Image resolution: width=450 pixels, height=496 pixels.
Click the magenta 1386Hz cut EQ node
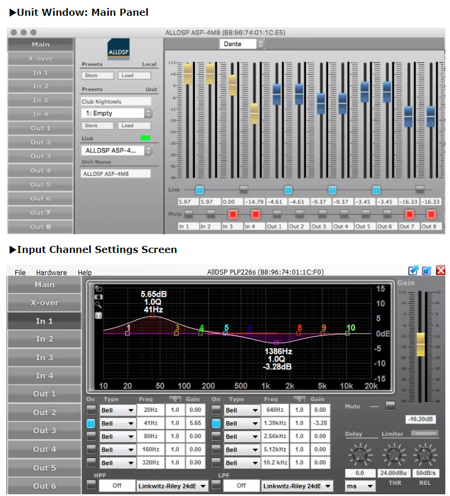point(276,342)
